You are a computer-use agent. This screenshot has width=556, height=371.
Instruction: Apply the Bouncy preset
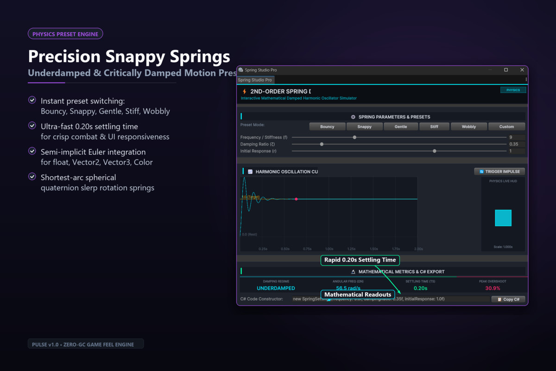(327, 127)
